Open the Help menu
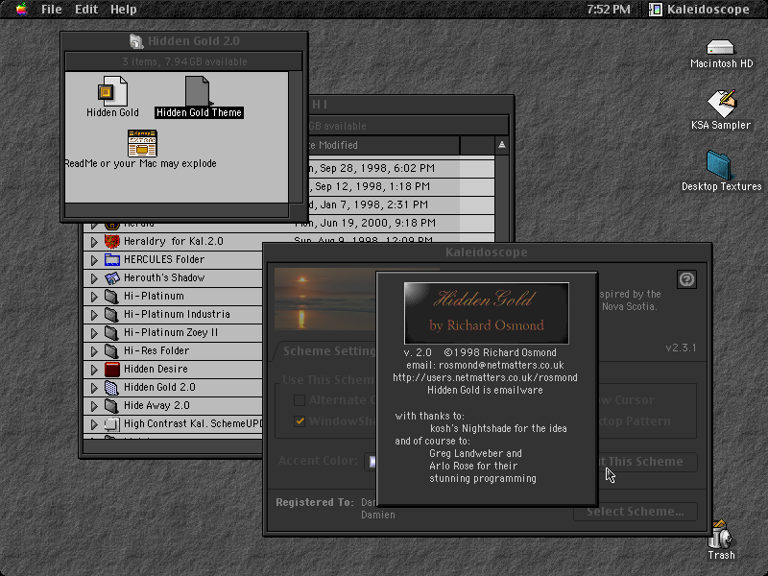This screenshot has height=576, width=768. click(124, 10)
